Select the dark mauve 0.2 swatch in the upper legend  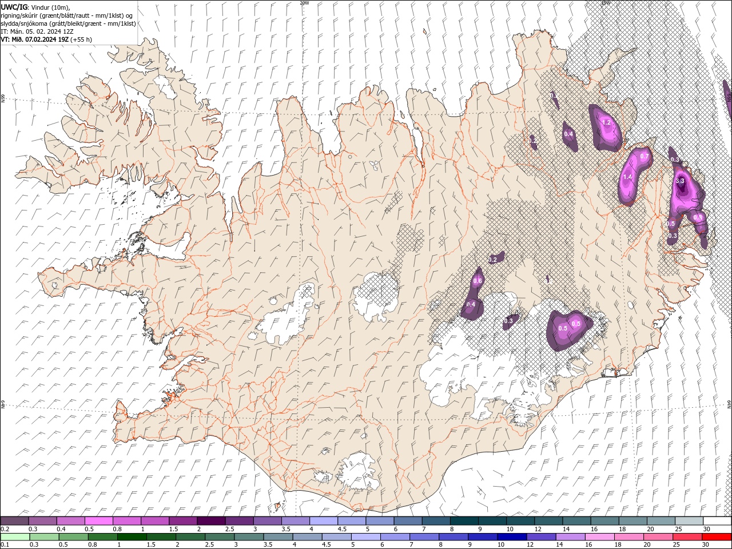coord(14,521)
